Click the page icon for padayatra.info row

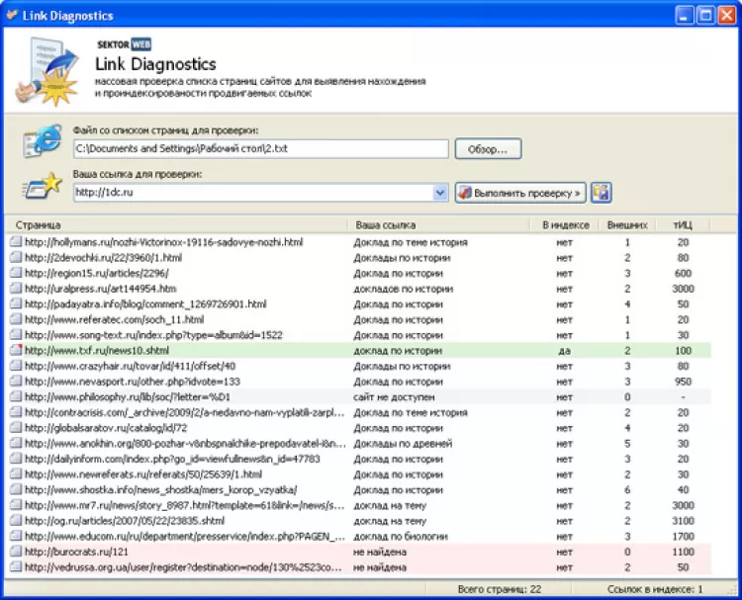click(x=16, y=304)
